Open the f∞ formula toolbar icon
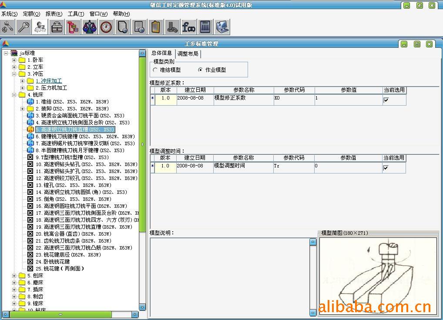Image resolution: width=443 pixels, height=320 pixels. 189,27
